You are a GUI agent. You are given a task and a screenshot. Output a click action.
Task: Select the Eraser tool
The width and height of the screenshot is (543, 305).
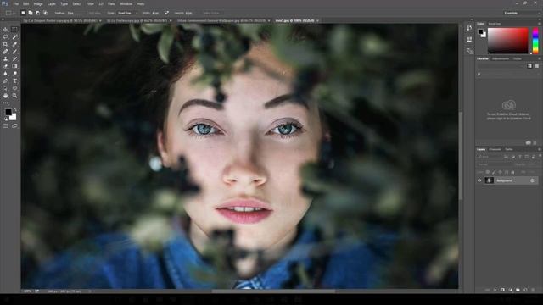(5, 66)
